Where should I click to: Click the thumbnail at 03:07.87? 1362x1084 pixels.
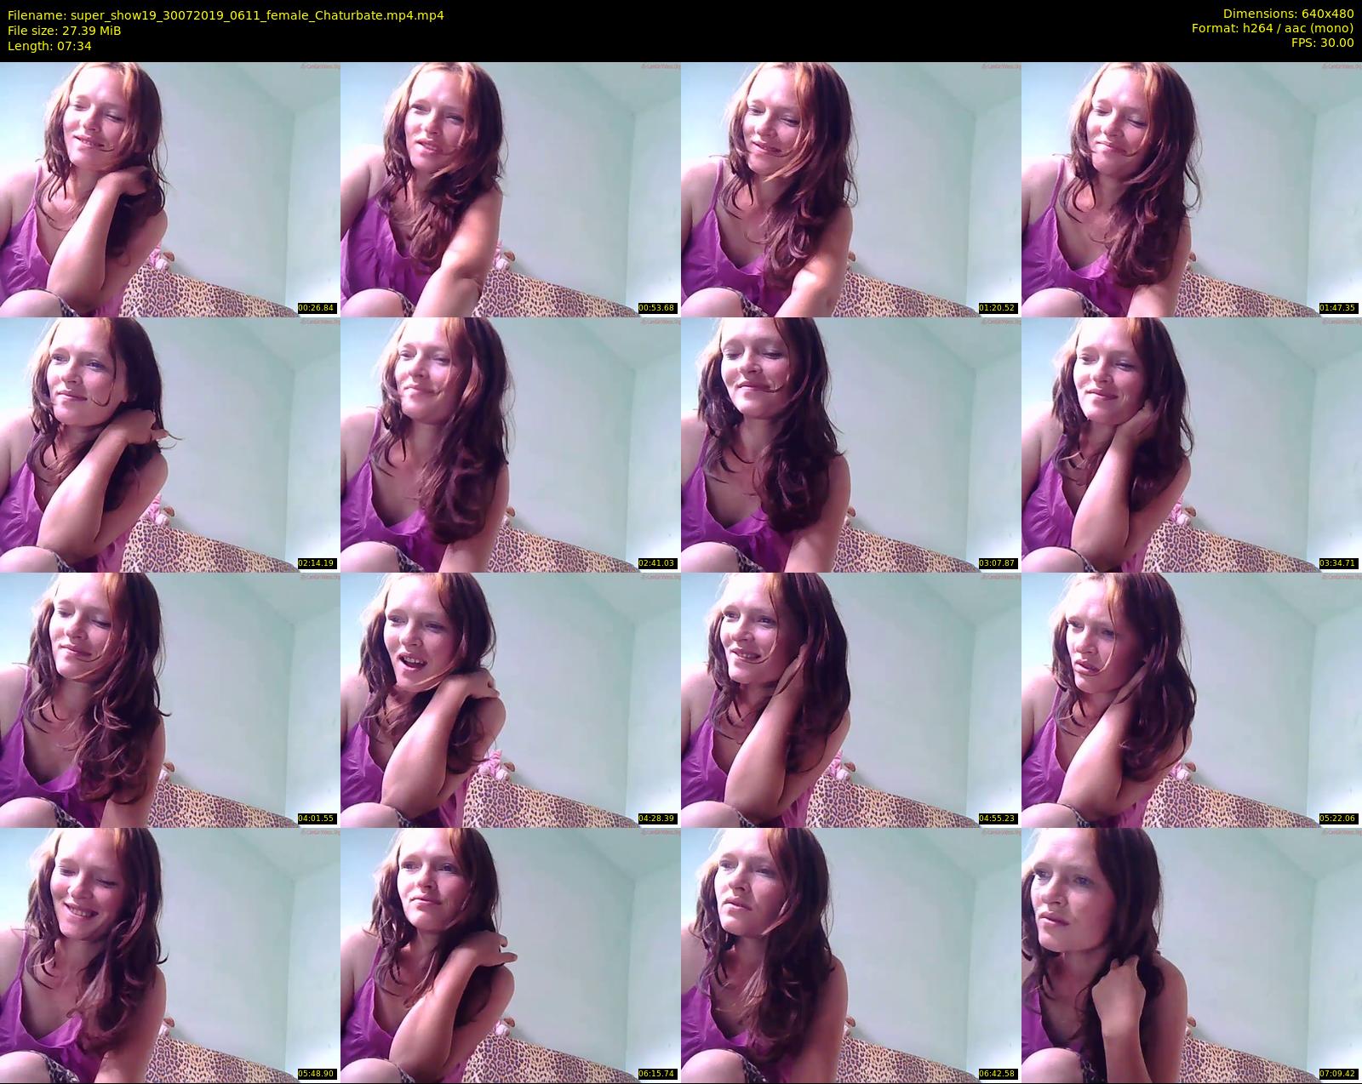tap(851, 444)
